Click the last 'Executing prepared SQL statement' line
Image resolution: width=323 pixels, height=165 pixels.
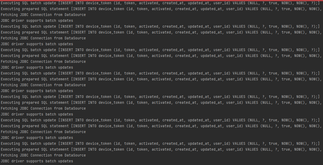[x=161, y=149]
